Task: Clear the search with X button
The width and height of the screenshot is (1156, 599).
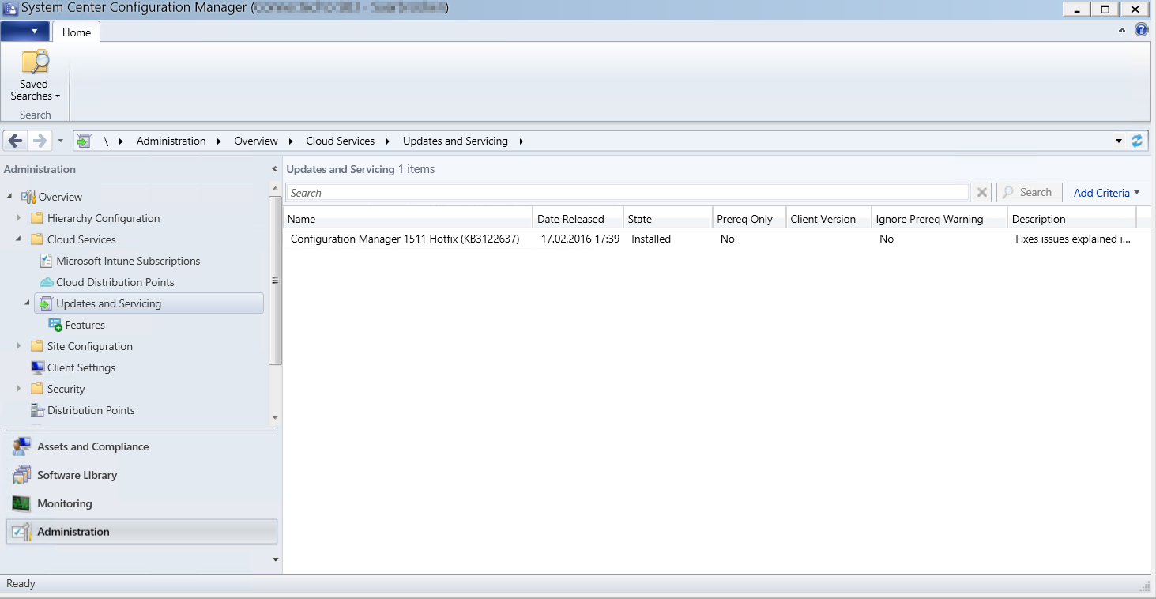Action: pyautogui.click(x=981, y=193)
